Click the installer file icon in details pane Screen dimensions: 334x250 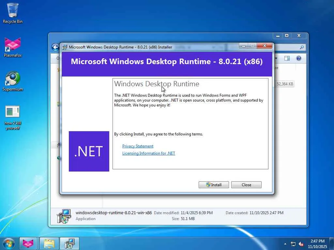(x=64, y=216)
